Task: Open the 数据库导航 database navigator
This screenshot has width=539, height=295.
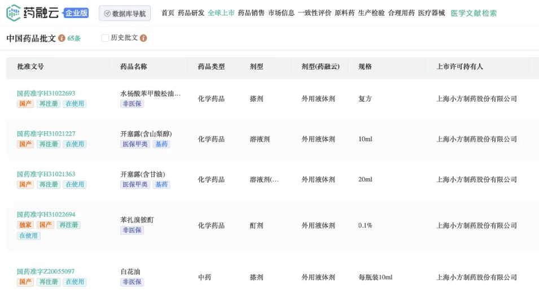Action: point(125,13)
